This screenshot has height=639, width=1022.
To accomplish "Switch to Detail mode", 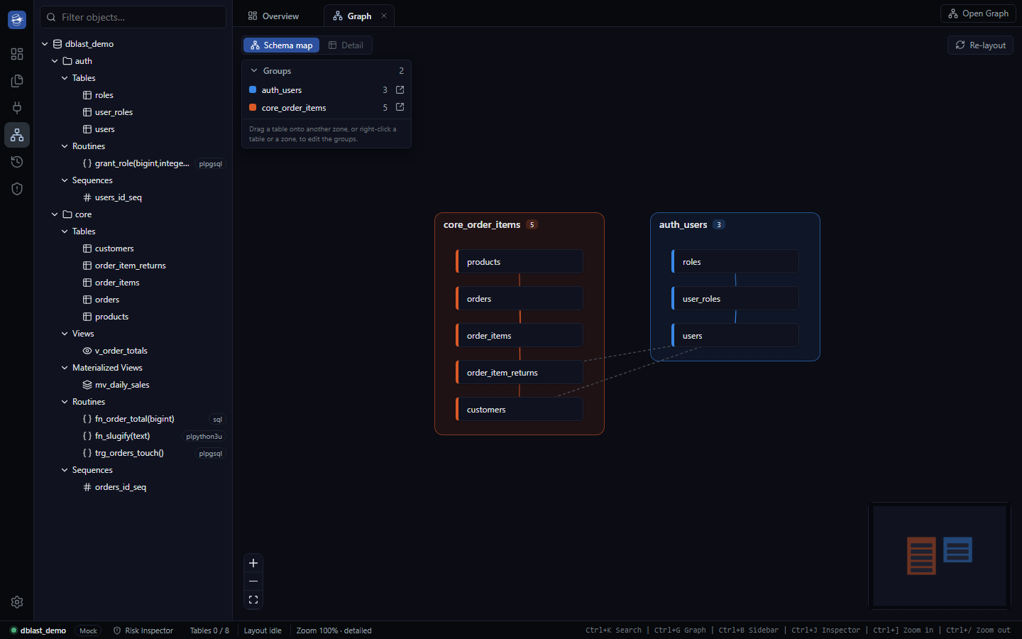I will 346,45.
